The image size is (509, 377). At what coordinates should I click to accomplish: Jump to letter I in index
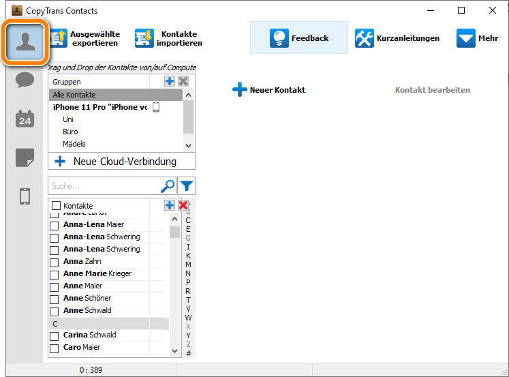tap(188, 247)
